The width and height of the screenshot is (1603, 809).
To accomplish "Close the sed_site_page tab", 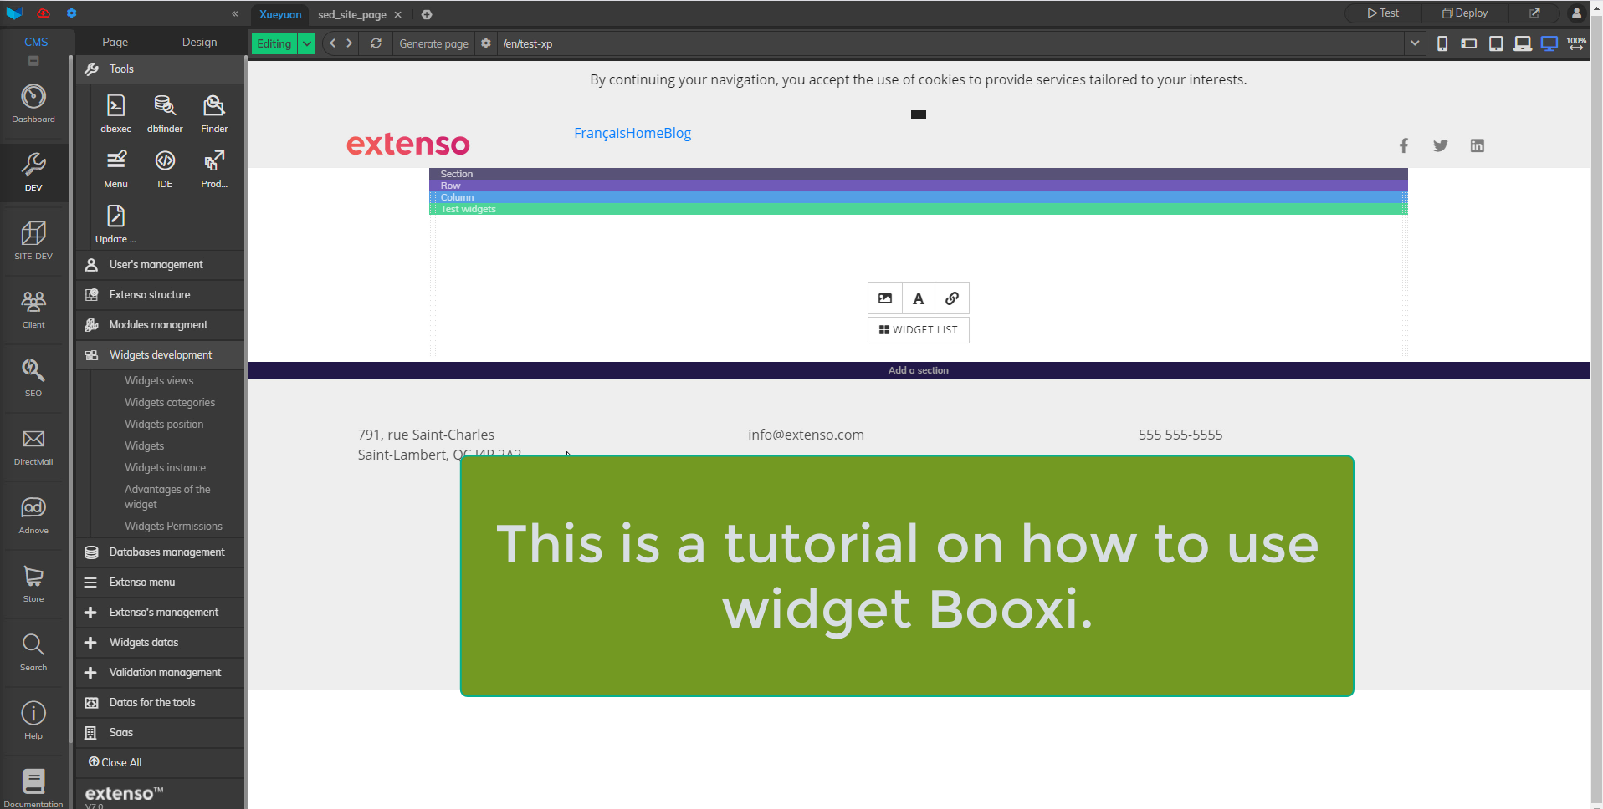I will [x=398, y=14].
